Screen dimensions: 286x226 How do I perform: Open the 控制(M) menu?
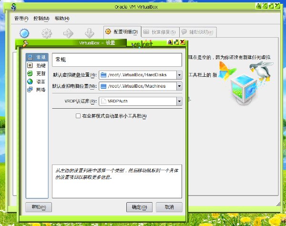point(41,19)
